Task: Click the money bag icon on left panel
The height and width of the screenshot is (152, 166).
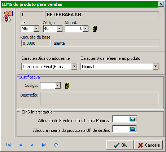Action: coord(8,16)
